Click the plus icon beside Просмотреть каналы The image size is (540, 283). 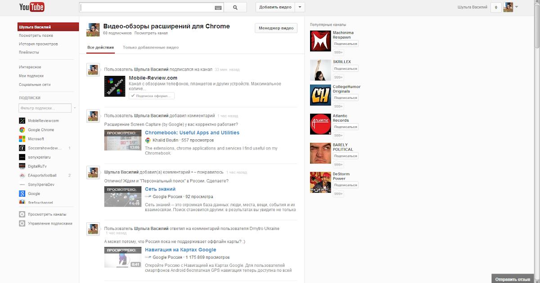[x=22, y=214]
